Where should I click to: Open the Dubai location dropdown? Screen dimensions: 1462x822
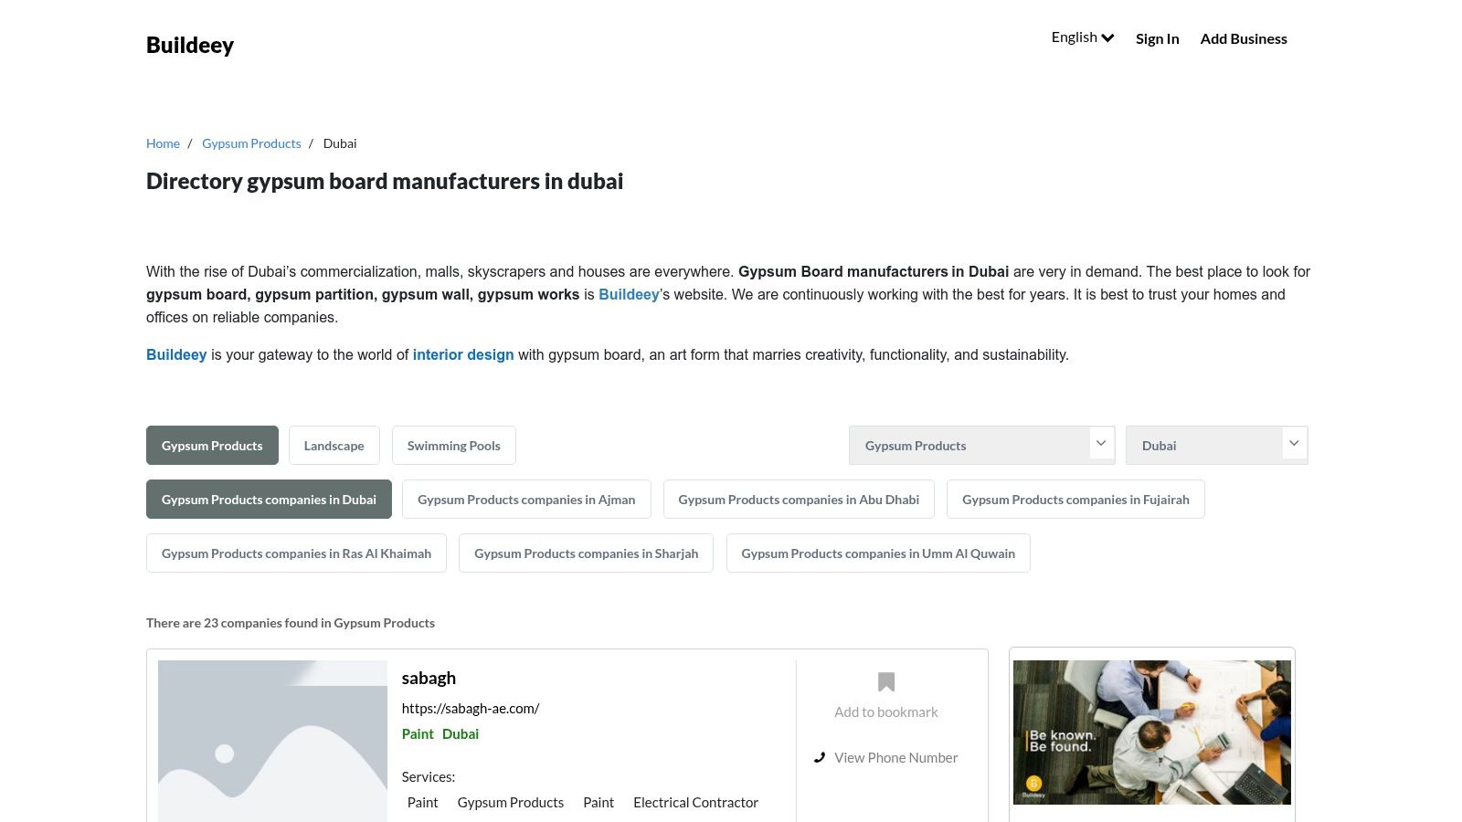(1216, 445)
